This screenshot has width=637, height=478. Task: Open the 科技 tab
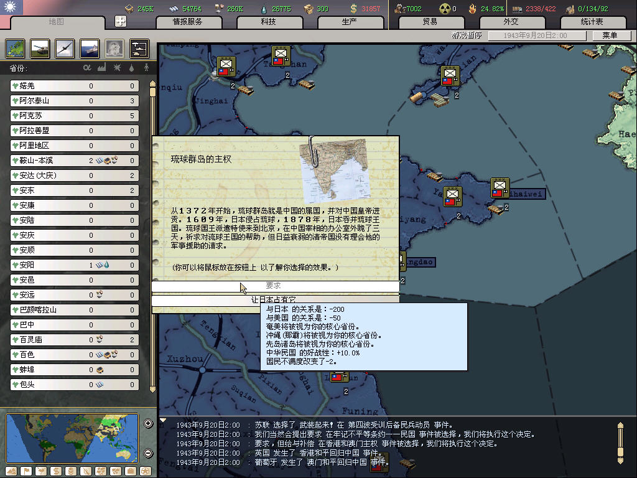[269, 22]
